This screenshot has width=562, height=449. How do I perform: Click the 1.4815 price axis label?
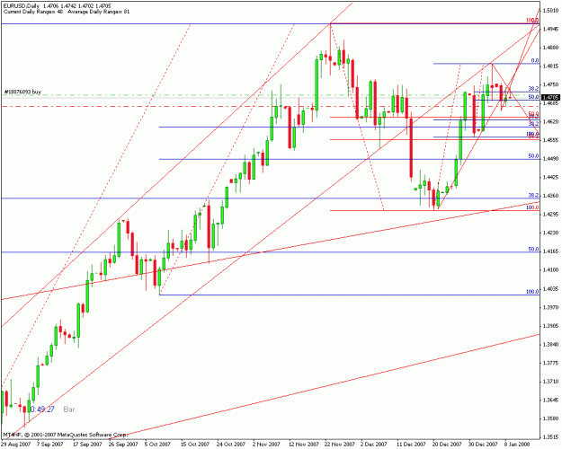pyautogui.click(x=550, y=66)
